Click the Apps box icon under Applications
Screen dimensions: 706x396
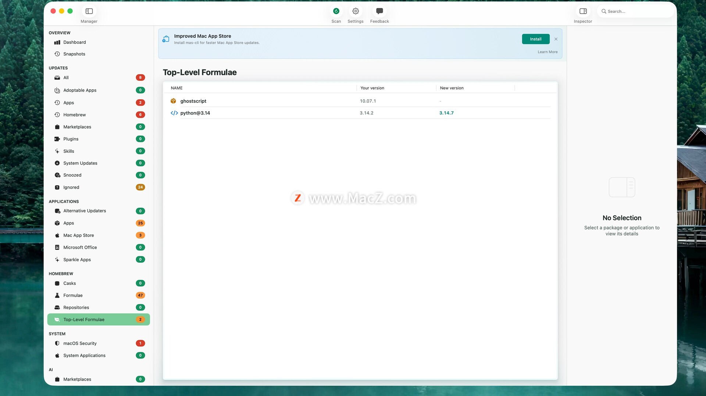click(x=57, y=223)
